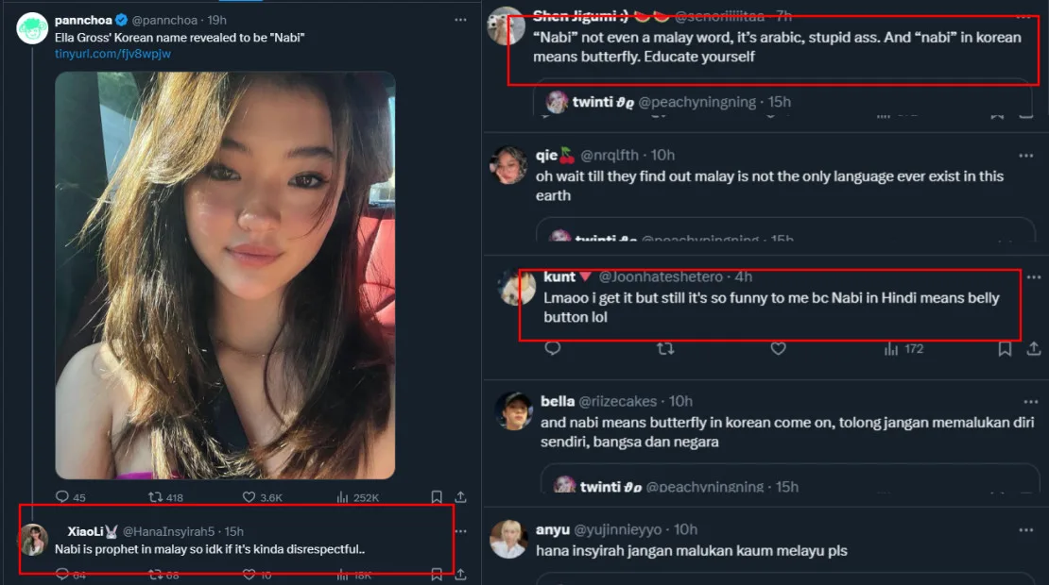View analytics showing 252K views
The height and width of the screenshot is (585, 1049).
point(343,497)
